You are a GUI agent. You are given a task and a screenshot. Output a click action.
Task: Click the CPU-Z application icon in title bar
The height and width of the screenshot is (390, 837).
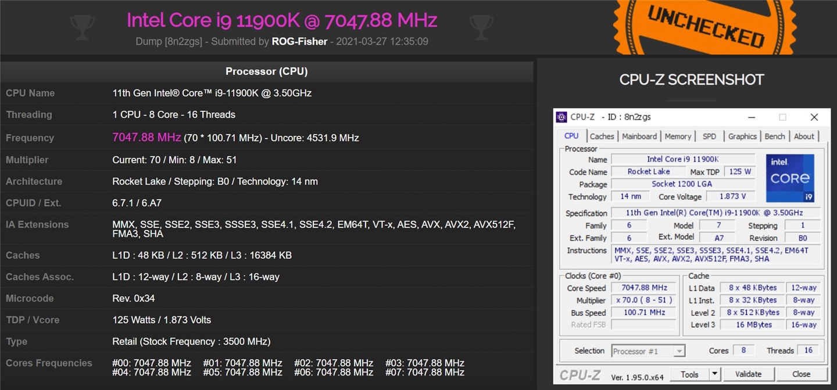(561, 117)
